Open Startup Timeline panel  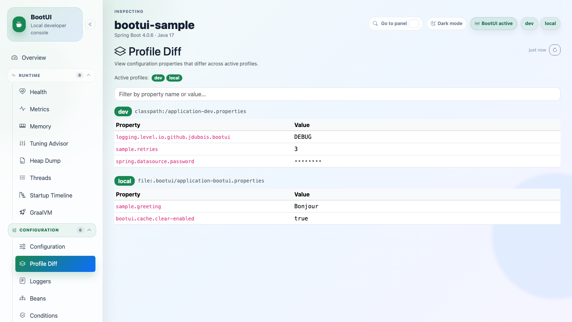[55, 195]
